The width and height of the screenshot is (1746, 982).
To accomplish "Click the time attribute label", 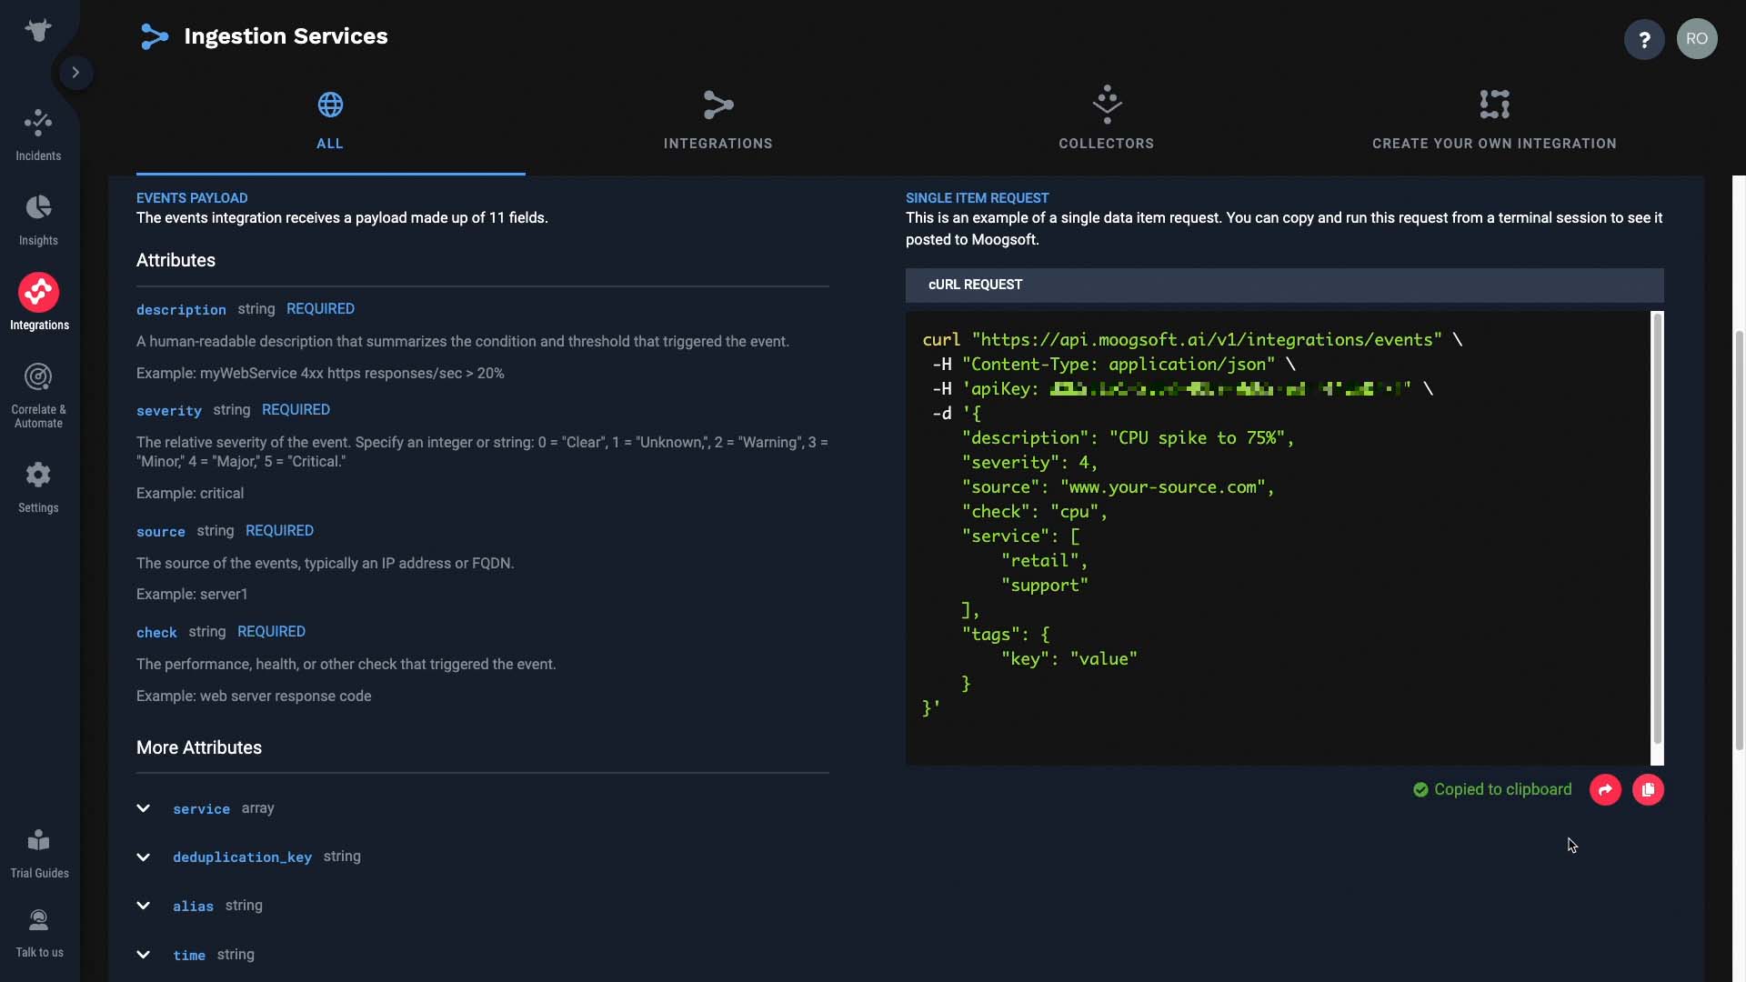I will 189,956.
